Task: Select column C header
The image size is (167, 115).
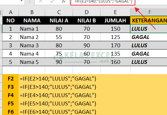Action: [59, 12]
